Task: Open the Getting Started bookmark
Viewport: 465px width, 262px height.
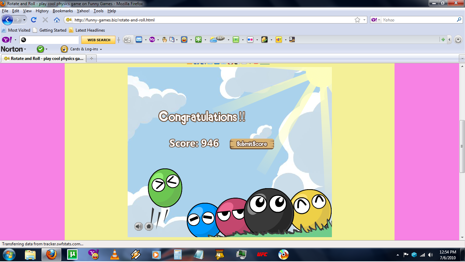Action: pos(50,30)
